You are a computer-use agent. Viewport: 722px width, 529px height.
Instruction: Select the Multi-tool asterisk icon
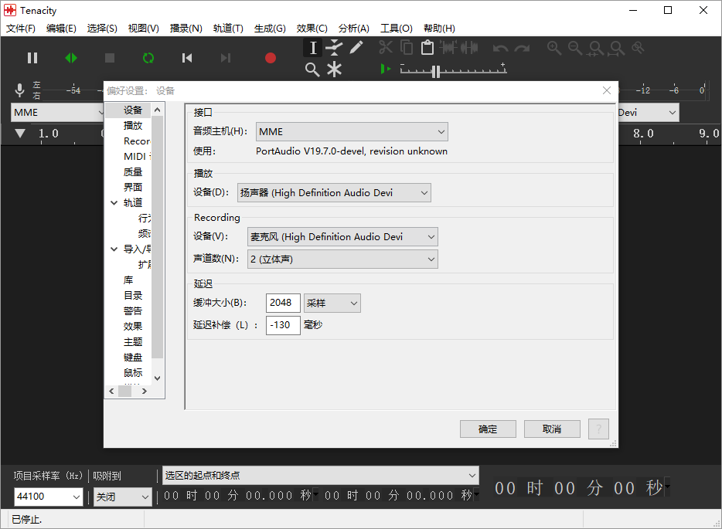pyautogui.click(x=334, y=70)
